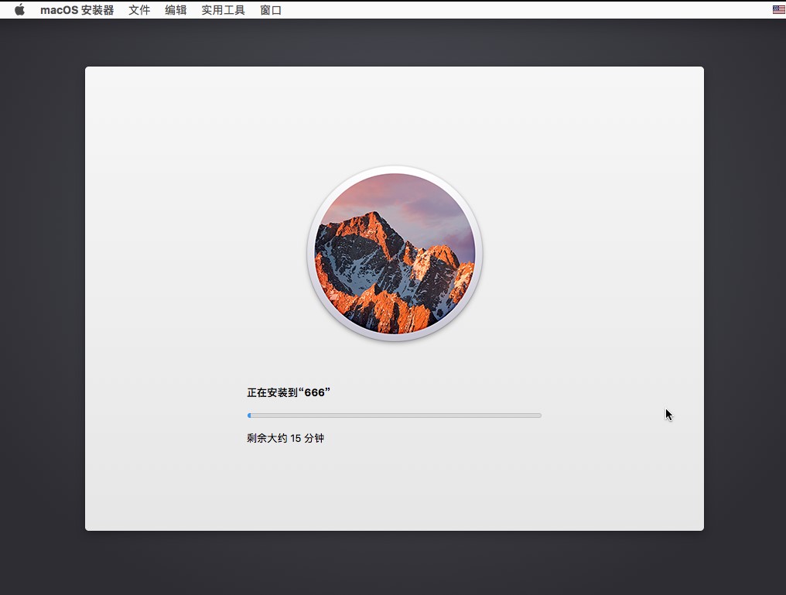This screenshot has width=786, height=595.
Task: Open the 实用工具 menu
Action: click(223, 10)
